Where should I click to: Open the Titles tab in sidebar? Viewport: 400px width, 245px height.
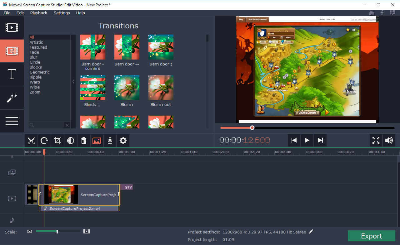[12, 74]
